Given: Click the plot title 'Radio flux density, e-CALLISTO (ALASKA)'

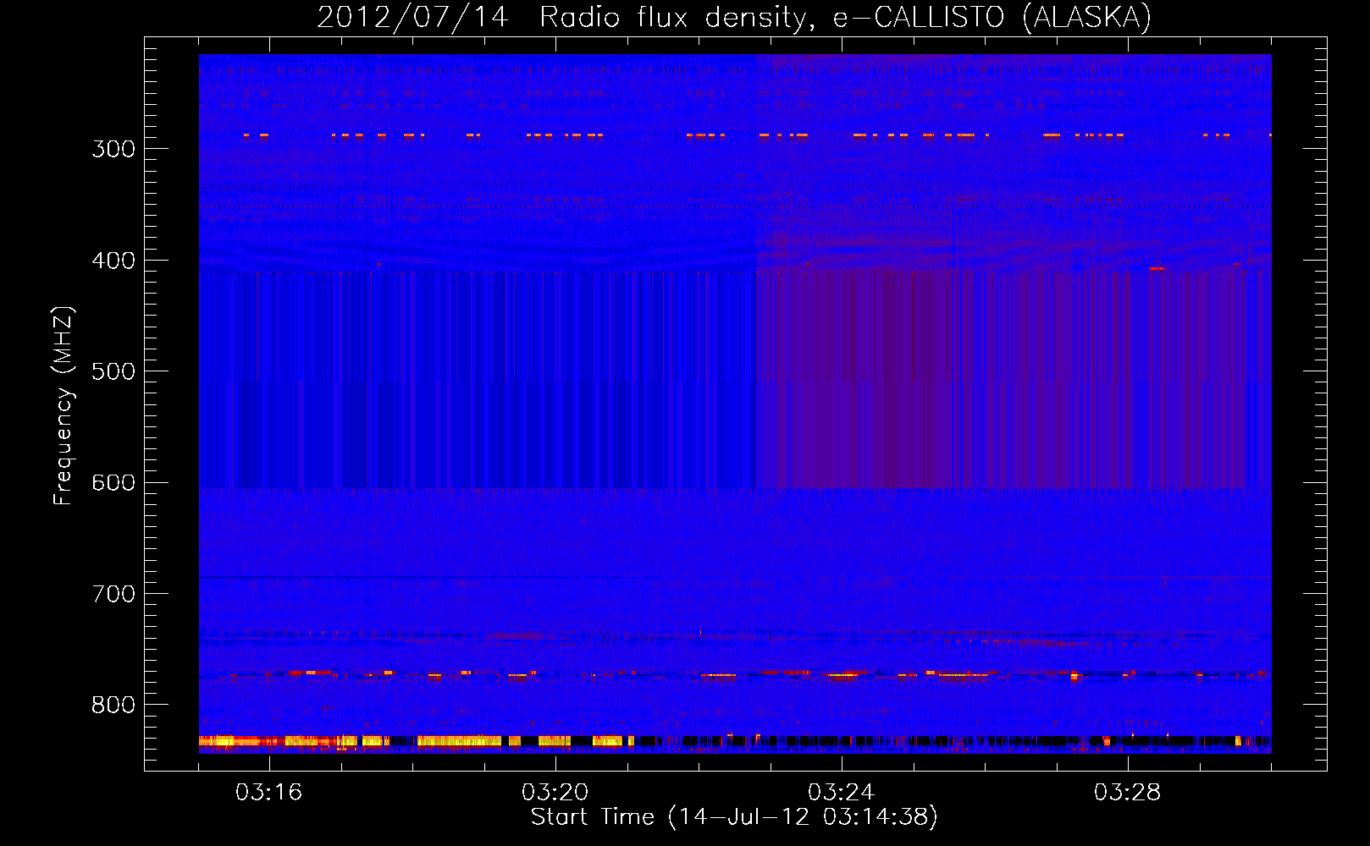Looking at the screenshot, I should tap(845, 17).
